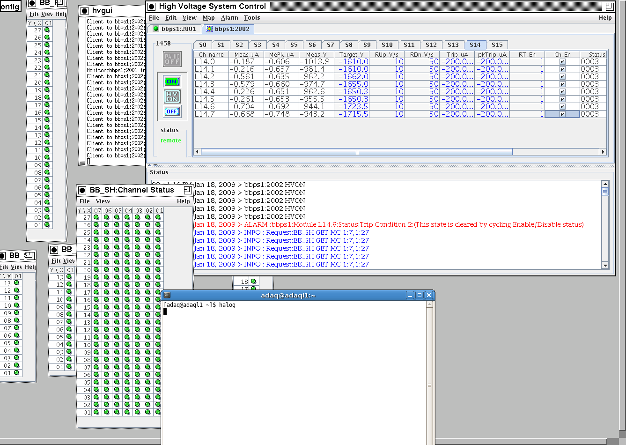Click BB_SH LED at row 27, column 07
Screen dimensions: 626x445
pyautogui.click(x=96, y=217)
